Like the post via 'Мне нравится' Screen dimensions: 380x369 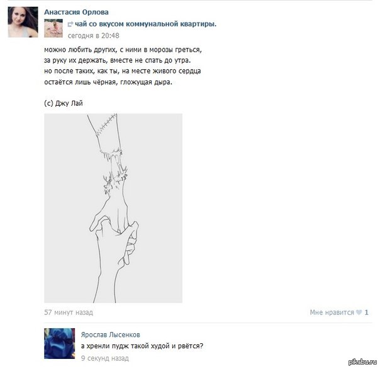click(x=332, y=312)
